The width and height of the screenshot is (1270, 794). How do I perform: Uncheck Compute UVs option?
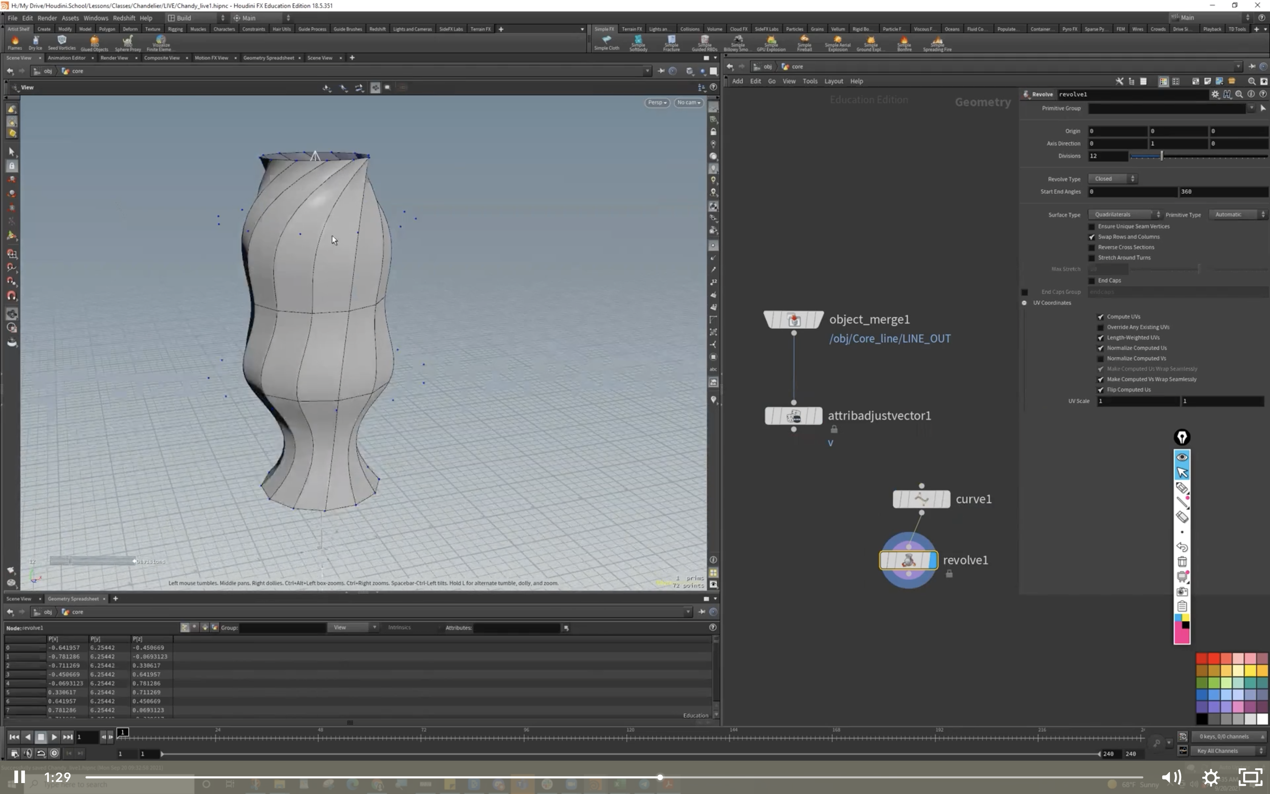click(x=1101, y=317)
